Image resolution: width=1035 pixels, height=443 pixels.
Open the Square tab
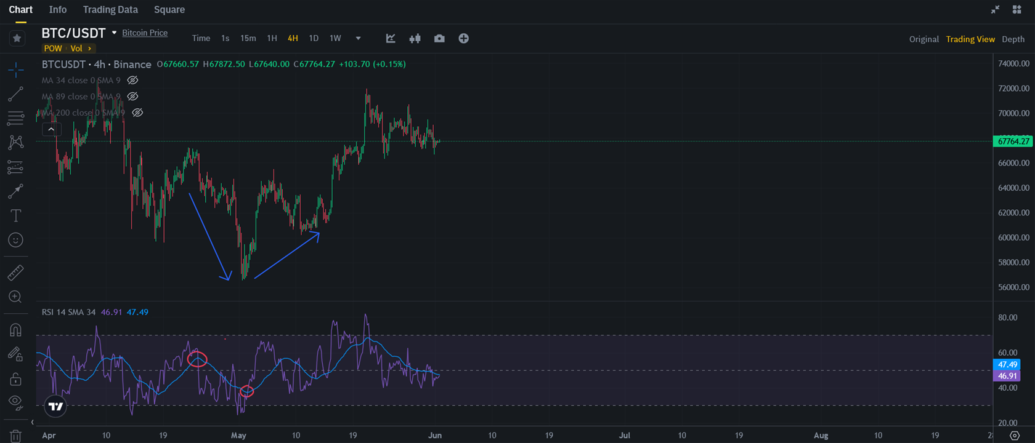click(169, 10)
